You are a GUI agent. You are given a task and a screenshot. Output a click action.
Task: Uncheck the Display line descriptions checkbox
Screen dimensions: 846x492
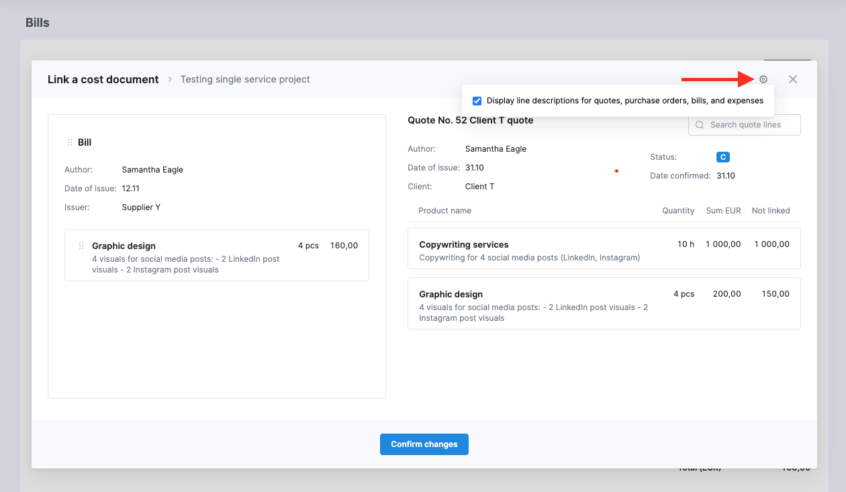(x=477, y=101)
